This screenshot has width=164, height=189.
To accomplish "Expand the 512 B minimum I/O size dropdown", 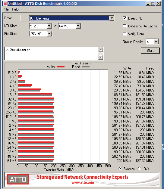I will point(49,26).
